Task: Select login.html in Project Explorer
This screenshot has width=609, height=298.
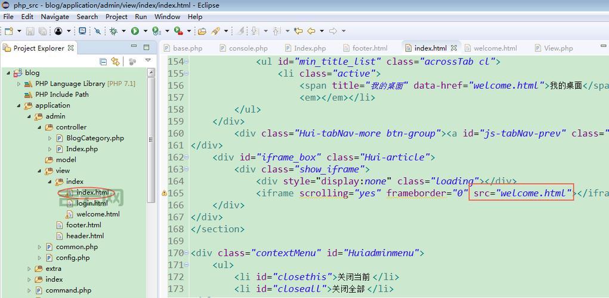Action: coord(92,203)
